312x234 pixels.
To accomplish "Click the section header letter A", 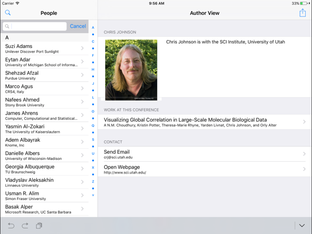I will 7,37.
